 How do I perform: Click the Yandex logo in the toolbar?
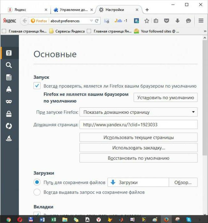pos(10,21)
